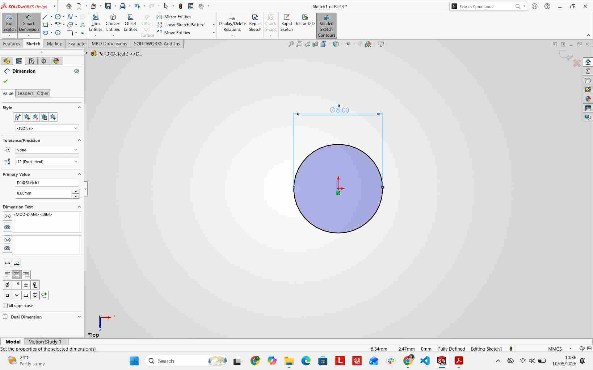
Task: Expand the Dual Dimension section
Action: pos(79,317)
